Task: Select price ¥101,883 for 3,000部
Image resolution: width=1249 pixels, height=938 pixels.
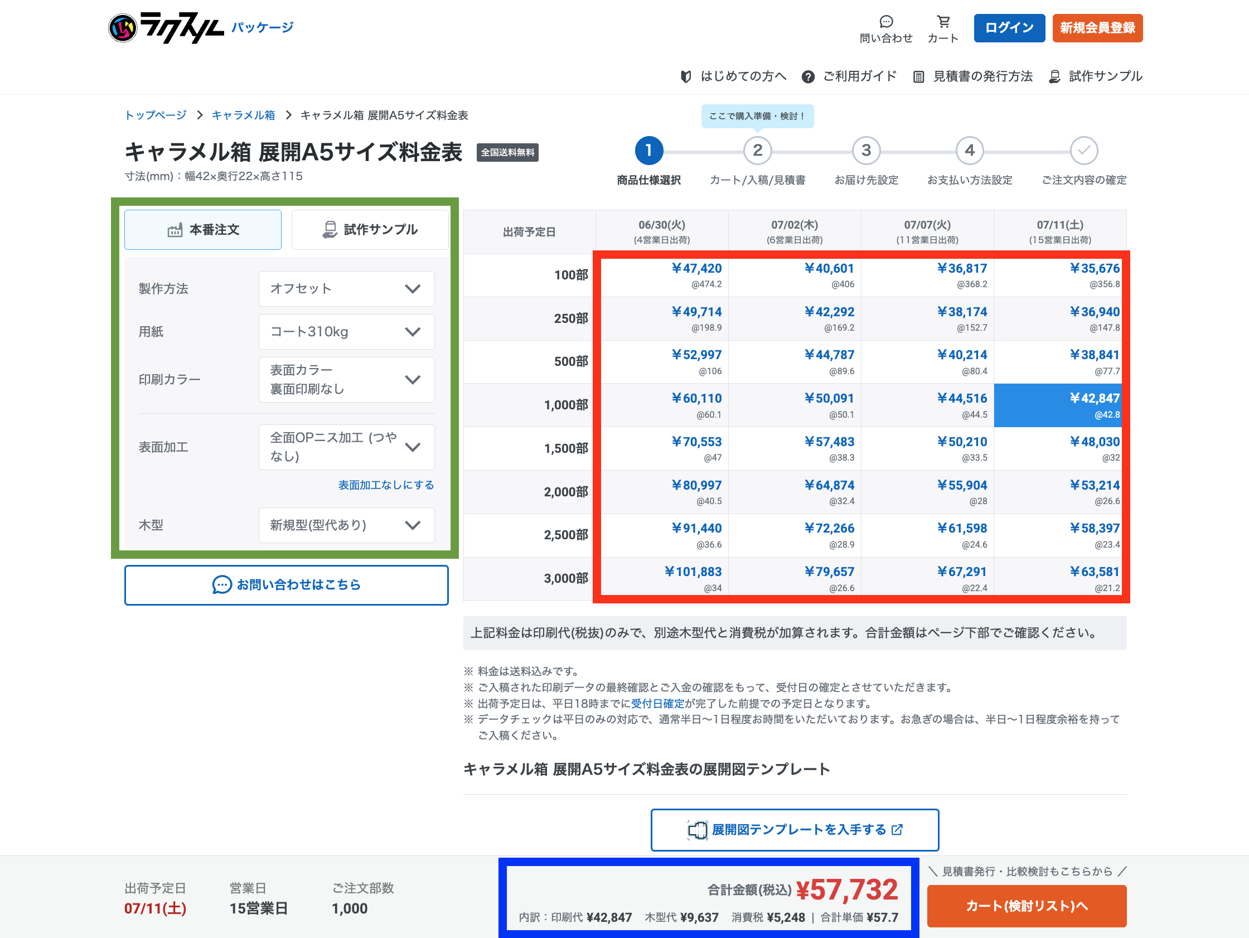Action: [662, 579]
